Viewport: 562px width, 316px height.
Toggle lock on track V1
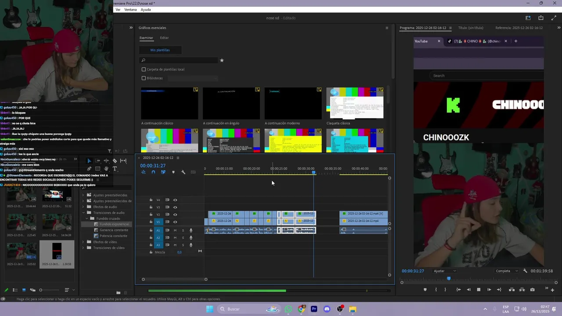click(151, 222)
